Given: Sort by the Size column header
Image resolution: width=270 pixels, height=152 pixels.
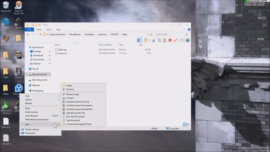Looking at the screenshot, I should [145, 45].
